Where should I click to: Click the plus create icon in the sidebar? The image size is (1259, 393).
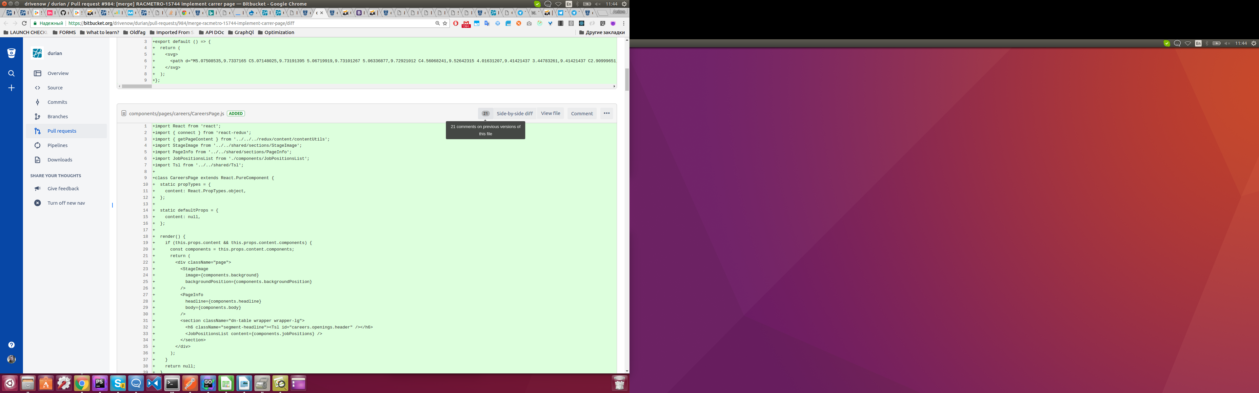pos(11,88)
